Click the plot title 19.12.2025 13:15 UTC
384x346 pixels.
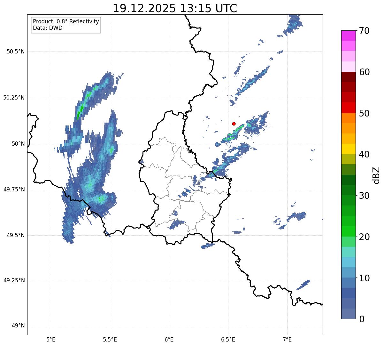[175, 8]
